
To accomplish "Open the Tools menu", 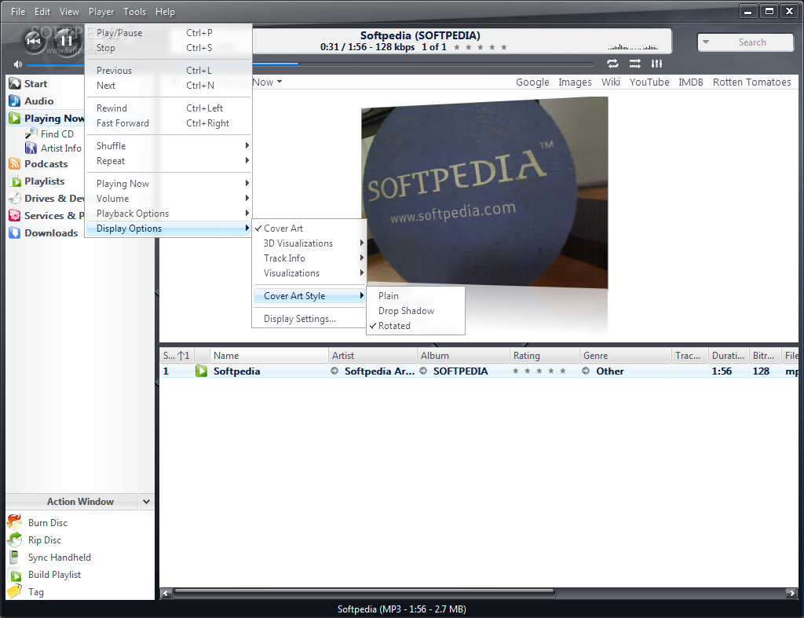I will coord(134,11).
